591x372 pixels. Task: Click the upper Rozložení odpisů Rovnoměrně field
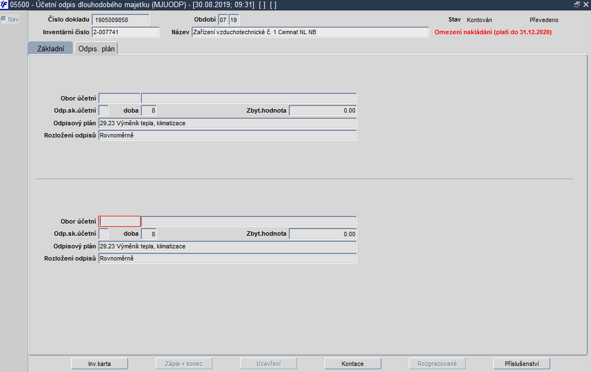click(227, 135)
